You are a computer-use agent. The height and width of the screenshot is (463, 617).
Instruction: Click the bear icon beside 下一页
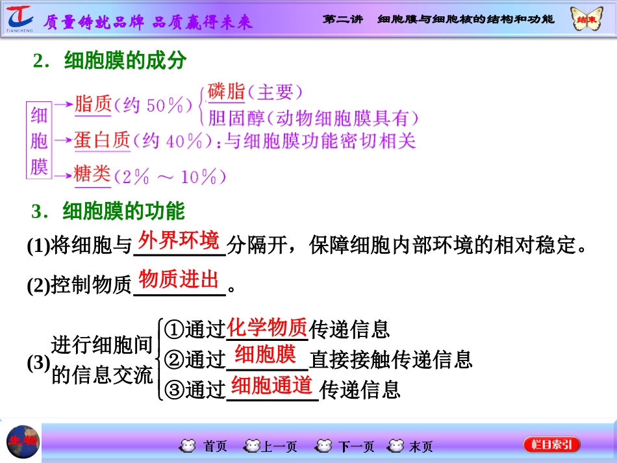[324, 445]
